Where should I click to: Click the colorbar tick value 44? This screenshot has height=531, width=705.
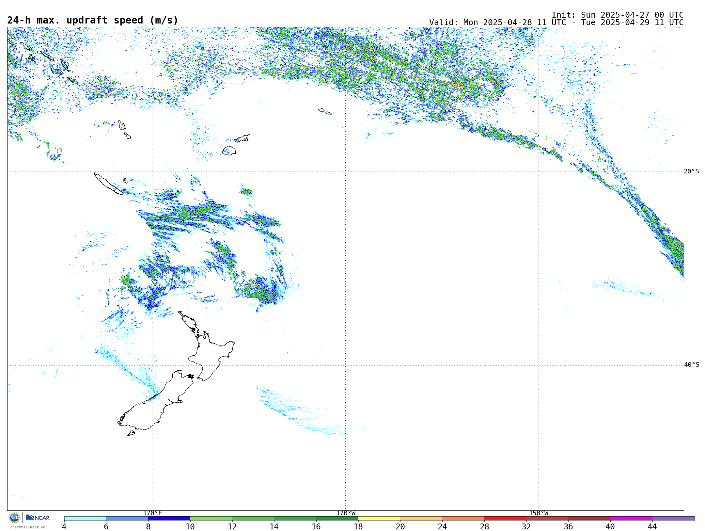[x=652, y=526]
